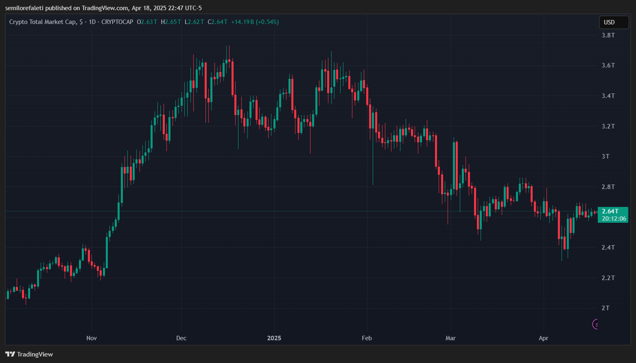Click the CRYPTOCAP source label
The width and height of the screenshot is (636, 363).
coord(117,22)
